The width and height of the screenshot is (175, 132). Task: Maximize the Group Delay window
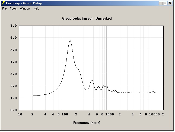tap(165, 3)
